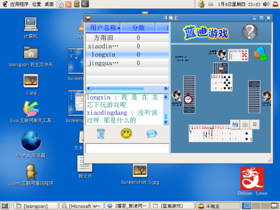280x210 pixels.
Task: Click the trash bin icon in chat panel
Action: click(x=101, y=134)
